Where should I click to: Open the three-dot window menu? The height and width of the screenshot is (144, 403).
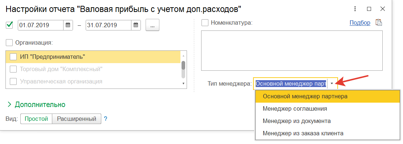click(x=355, y=9)
